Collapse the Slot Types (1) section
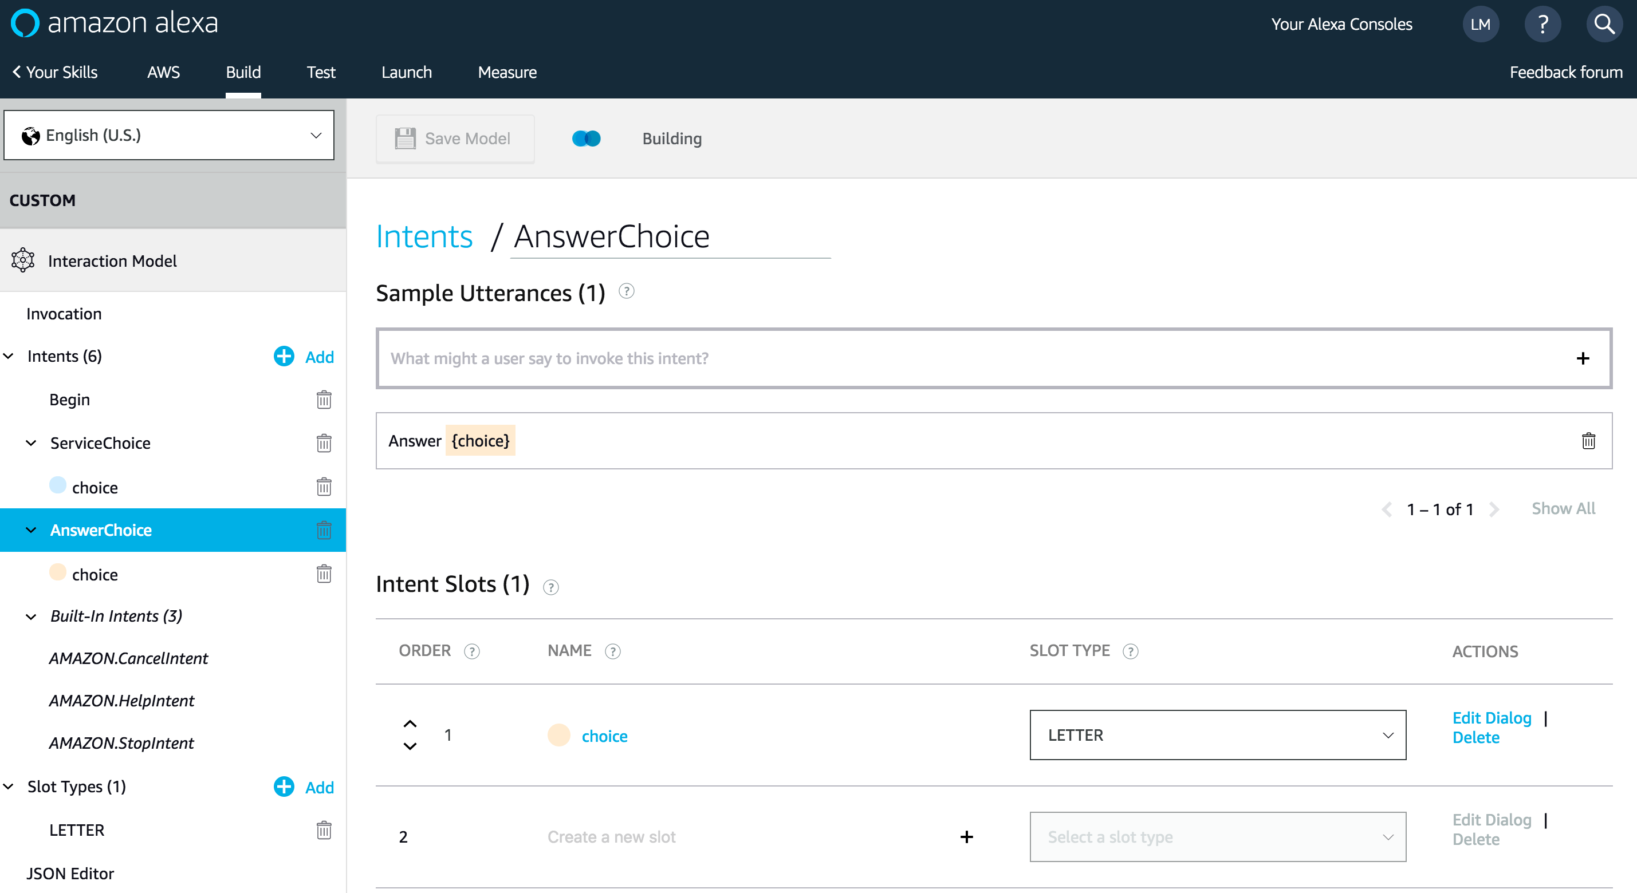 tap(8, 787)
